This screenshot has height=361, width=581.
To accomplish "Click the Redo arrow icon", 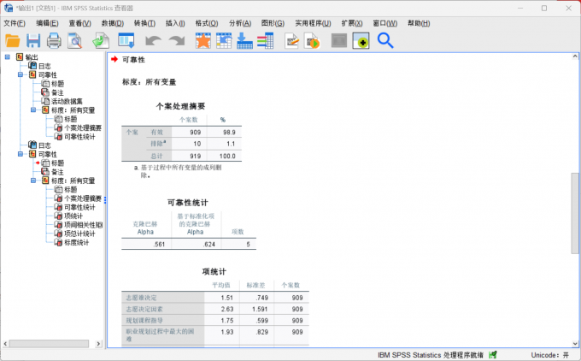I will (x=177, y=40).
